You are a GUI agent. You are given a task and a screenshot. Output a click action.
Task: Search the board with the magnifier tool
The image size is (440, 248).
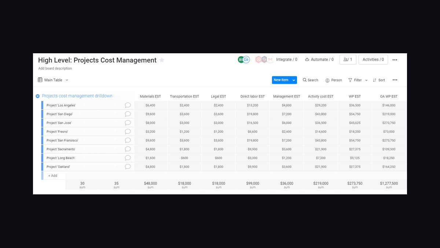[310, 80]
